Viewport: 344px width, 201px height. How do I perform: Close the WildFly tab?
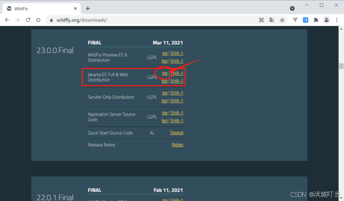[75, 9]
